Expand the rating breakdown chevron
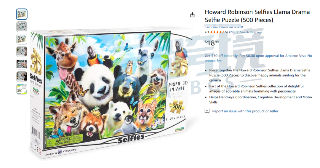 (x=227, y=32)
